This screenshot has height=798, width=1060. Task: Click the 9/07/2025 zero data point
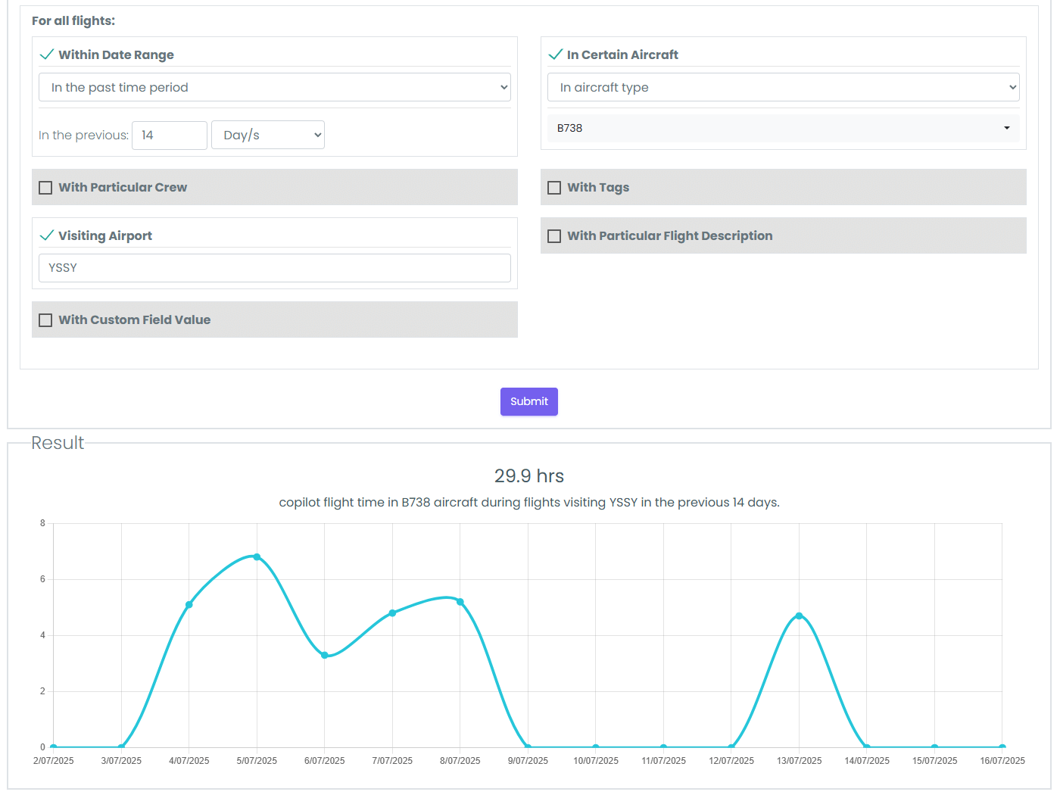click(528, 747)
